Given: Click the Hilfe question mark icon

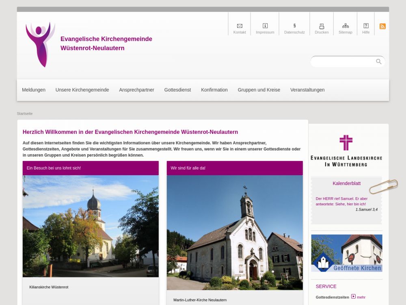Looking at the screenshot, I should pos(366,26).
